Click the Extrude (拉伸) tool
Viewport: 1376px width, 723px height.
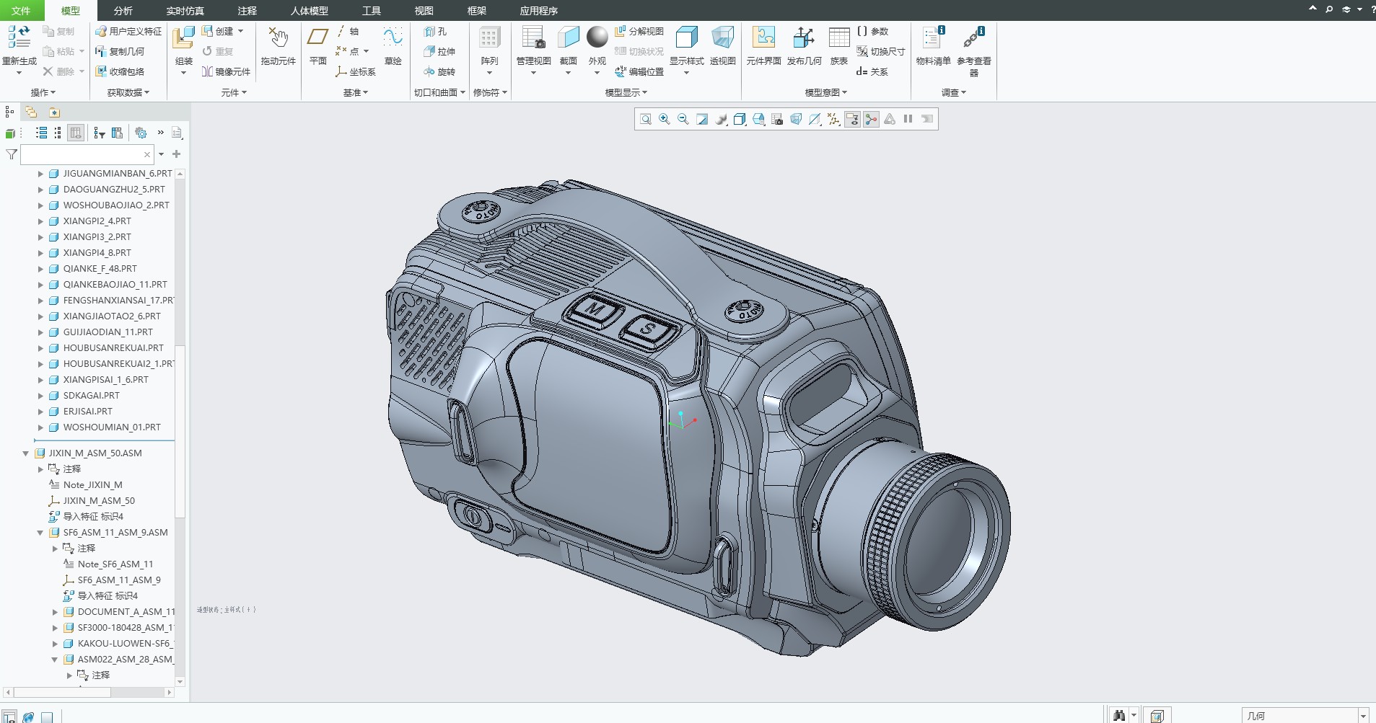[x=439, y=51]
